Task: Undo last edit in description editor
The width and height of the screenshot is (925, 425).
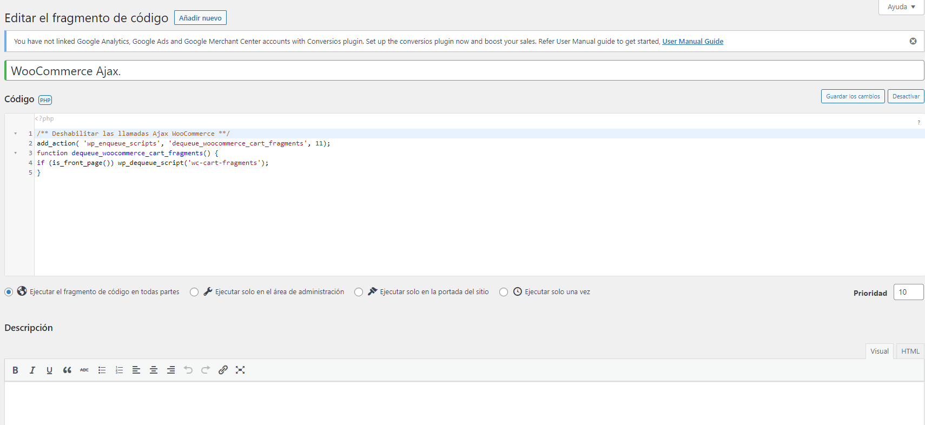Action: pos(188,370)
